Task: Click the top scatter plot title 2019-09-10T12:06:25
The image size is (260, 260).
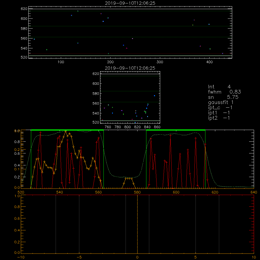Action: pos(130,3)
